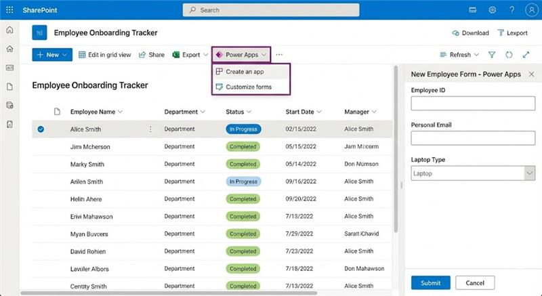Click the bottom icon in left sidebar
This screenshot has height=296, width=542.
(x=9, y=125)
